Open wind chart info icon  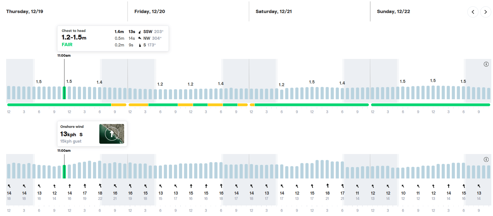(x=486, y=159)
